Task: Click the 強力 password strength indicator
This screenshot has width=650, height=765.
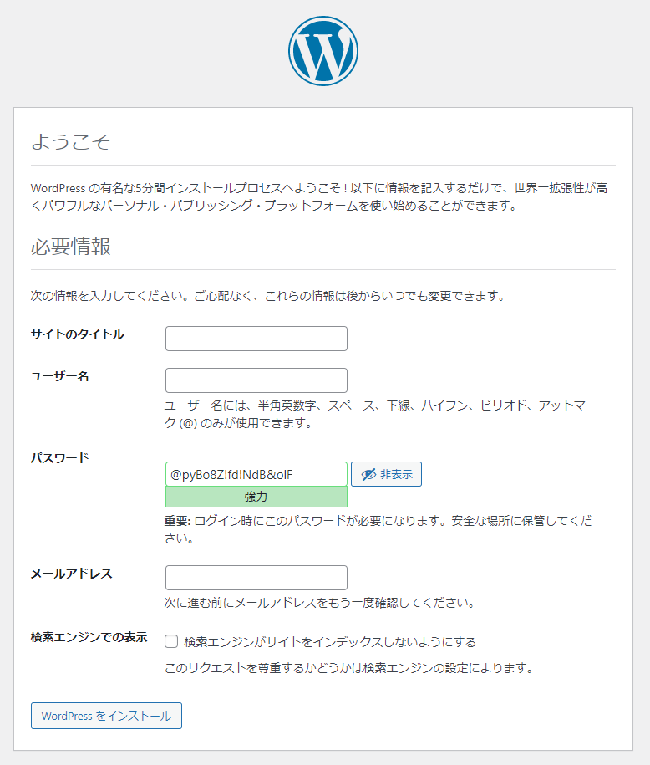Action: 256,497
